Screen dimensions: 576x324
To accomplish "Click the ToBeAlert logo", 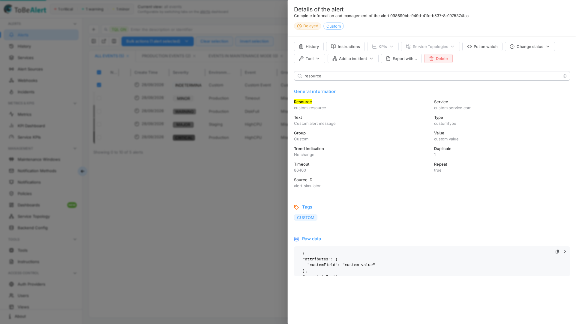I will (x=25, y=9).
